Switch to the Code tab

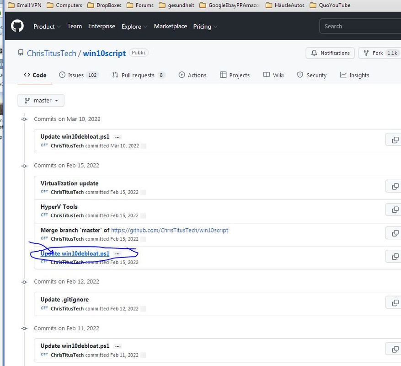click(35, 75)
